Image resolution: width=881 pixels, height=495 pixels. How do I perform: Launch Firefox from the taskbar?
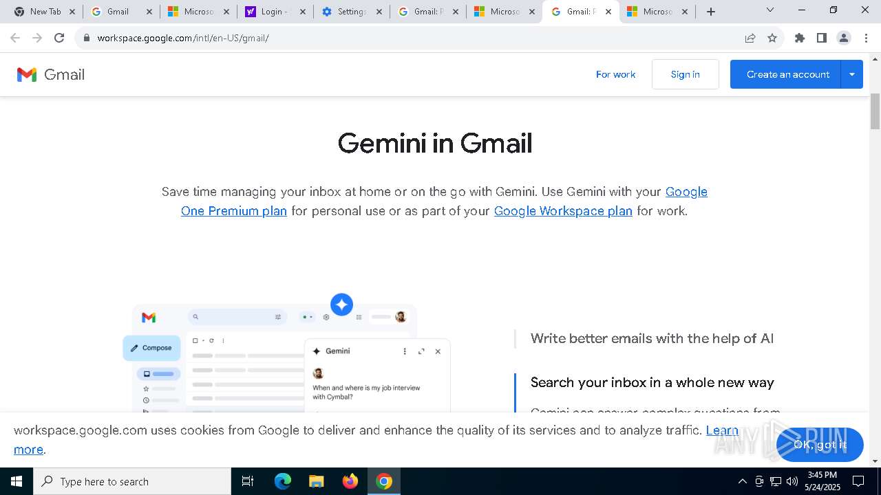[x=350, y=481]
